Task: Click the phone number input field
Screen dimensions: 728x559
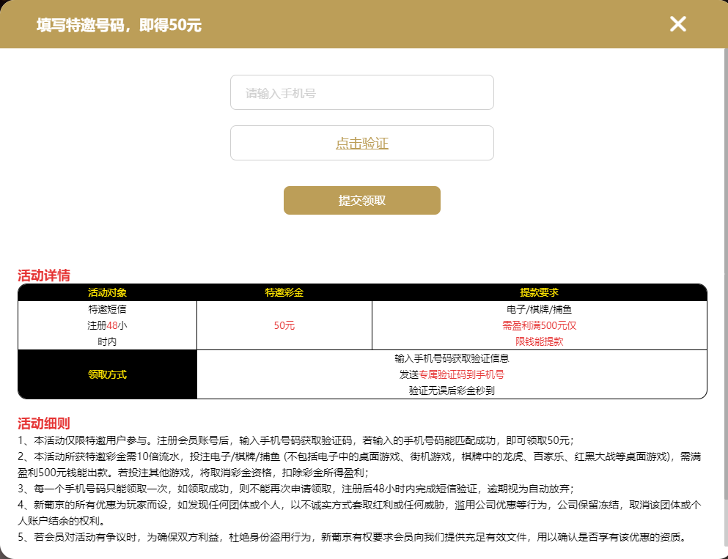Action: pos(362,93)
